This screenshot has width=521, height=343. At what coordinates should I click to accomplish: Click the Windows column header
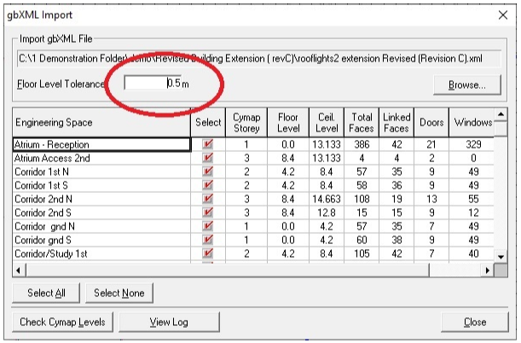472,122
